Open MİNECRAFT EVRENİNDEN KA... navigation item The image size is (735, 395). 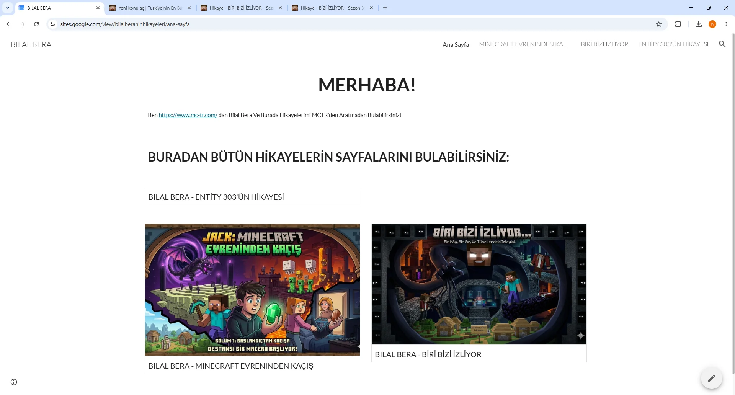[523, 44]
